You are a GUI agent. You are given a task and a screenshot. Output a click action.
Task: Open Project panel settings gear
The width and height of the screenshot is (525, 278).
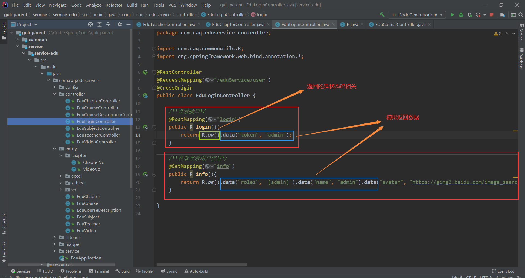[x=119, y=24]
